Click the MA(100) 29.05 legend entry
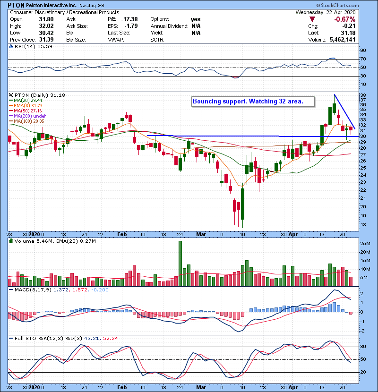 [26, 121]
